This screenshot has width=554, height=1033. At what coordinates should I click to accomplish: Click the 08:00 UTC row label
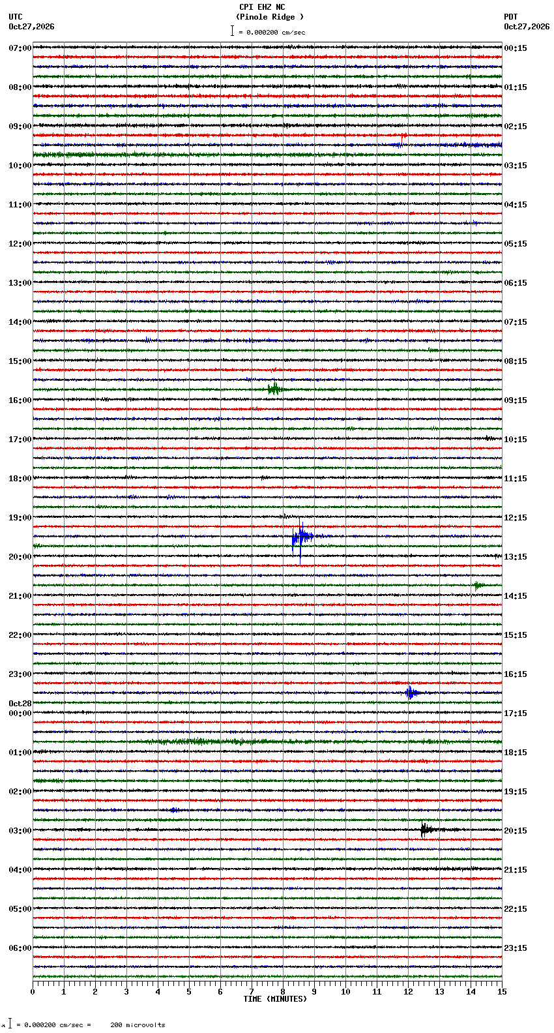[20, 87]
